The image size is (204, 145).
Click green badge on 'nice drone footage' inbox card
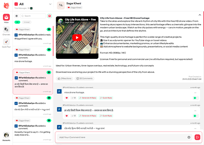pos(49,50)
